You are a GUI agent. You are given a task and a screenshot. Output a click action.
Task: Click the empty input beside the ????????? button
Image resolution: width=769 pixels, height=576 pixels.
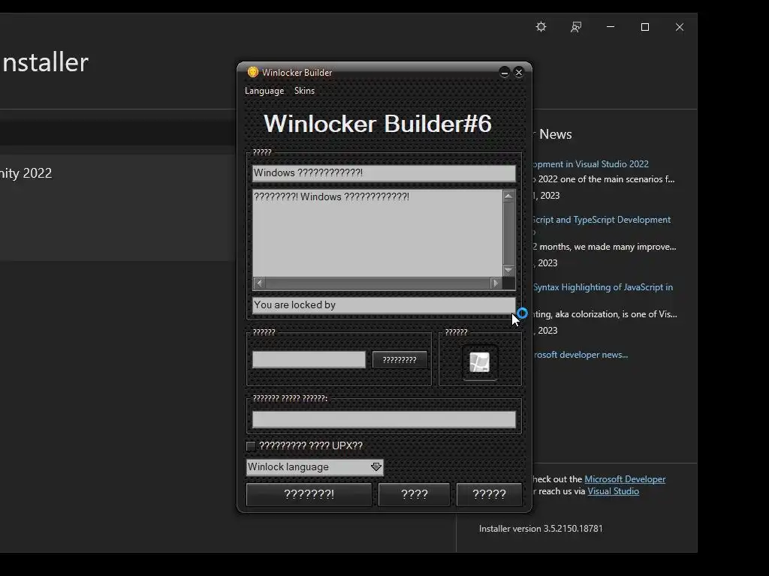[309, 359]
